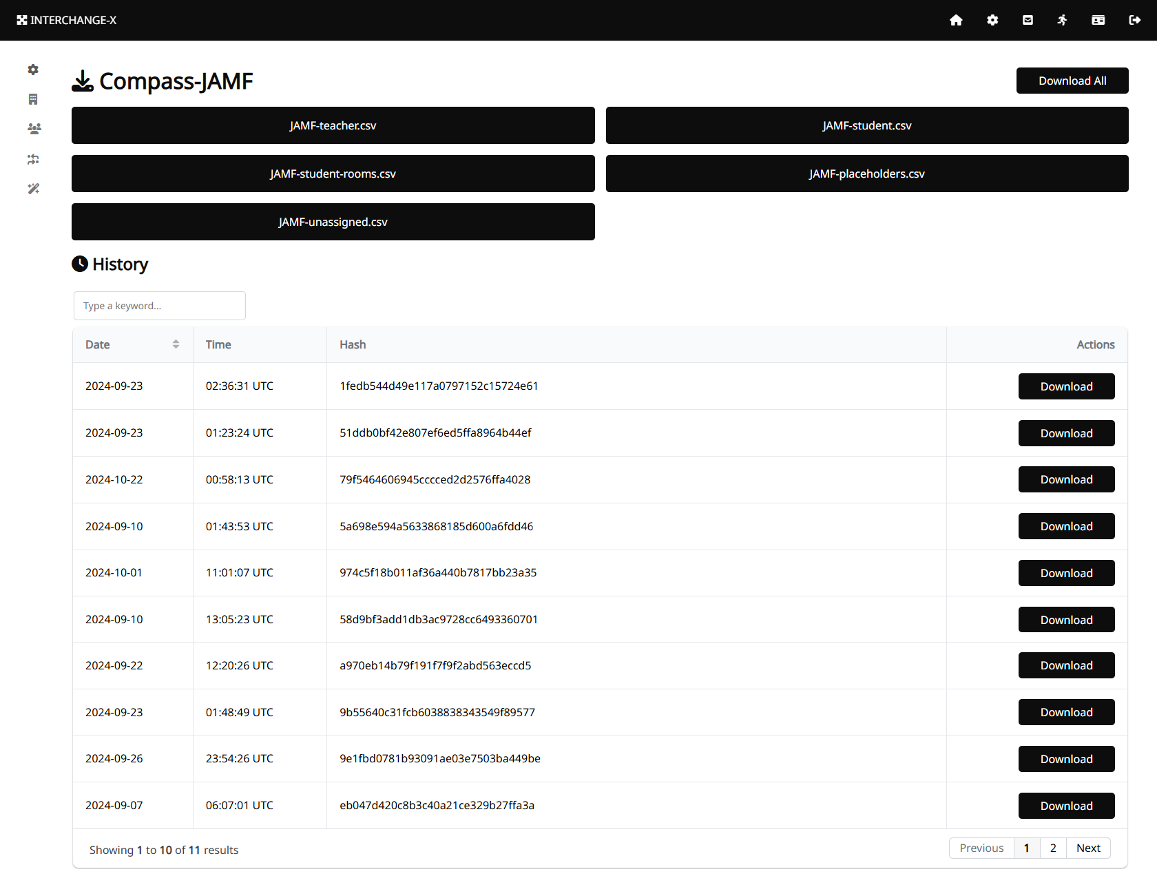Screen dimensions: 1157x876
Task: Click the Download All button
Action: (1072, 81)
